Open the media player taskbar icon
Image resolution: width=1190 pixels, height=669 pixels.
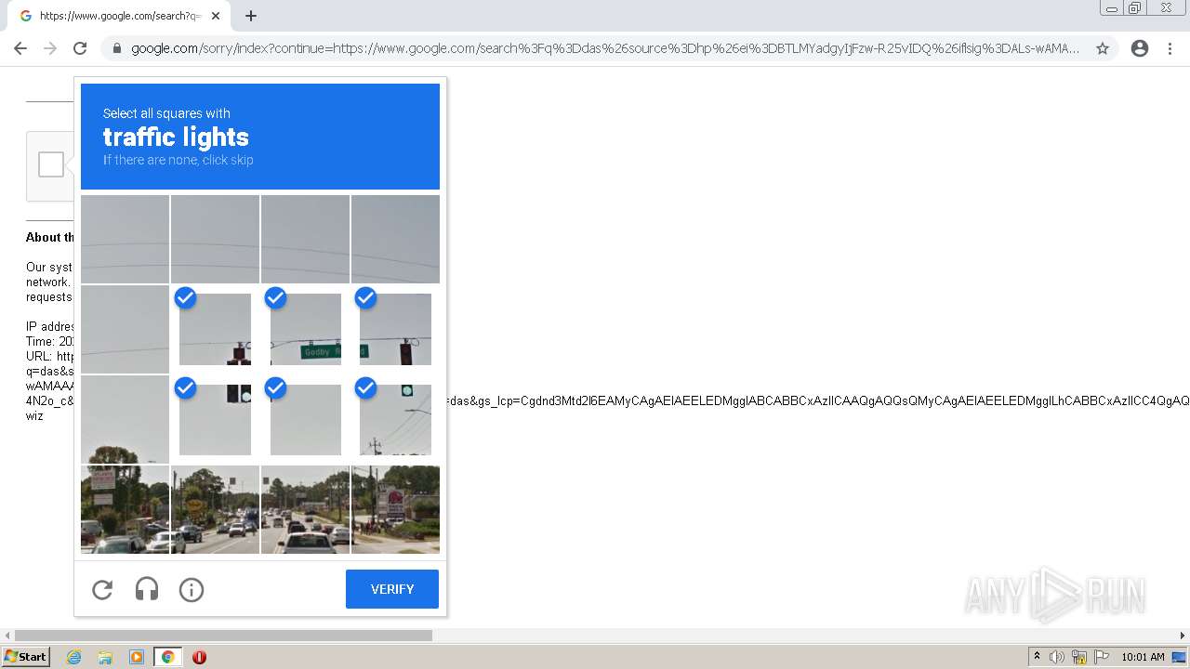click(x=137, y=657)
